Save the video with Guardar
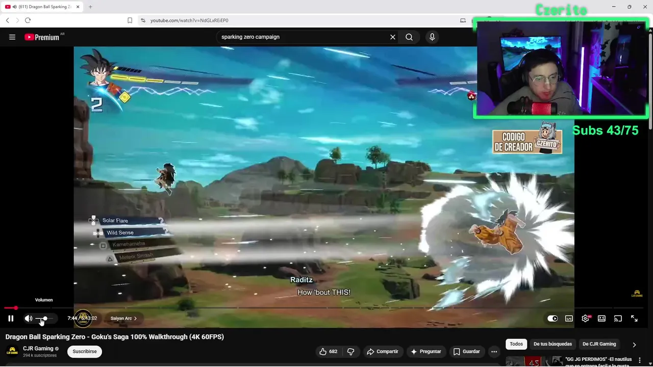This screenshot has width=653, height=367. coord(466,352)
